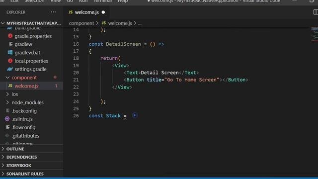Image resolution: width=318 pixels, height=179 pixels.
Task: Open .buckconfig file
Action: pos(24,111)
